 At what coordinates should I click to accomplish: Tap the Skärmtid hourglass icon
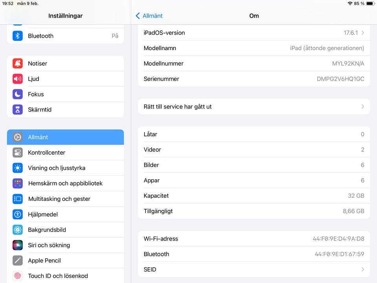click(17, 110)
